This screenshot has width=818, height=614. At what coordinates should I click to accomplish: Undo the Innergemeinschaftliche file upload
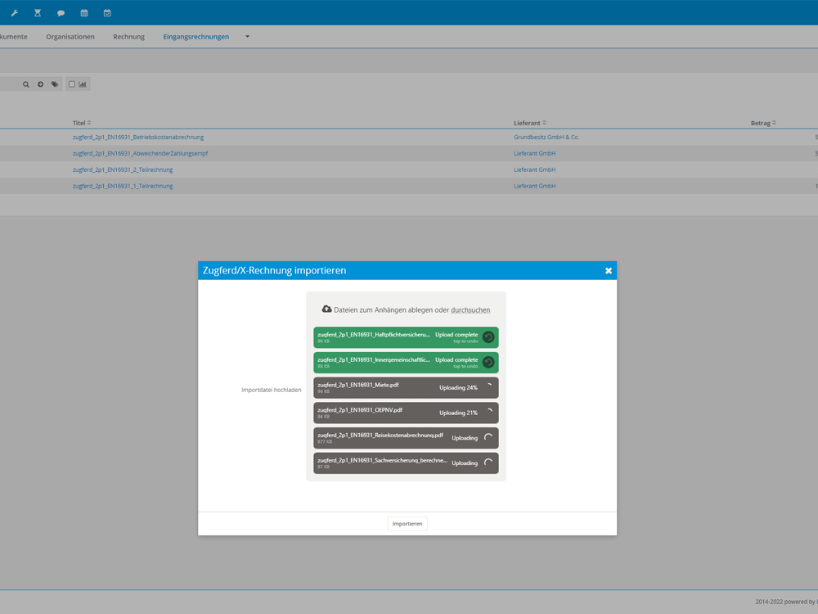(x=488, y=362)
